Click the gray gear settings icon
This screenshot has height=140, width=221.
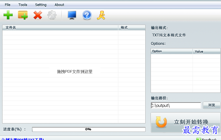click(x=52, y=15)
